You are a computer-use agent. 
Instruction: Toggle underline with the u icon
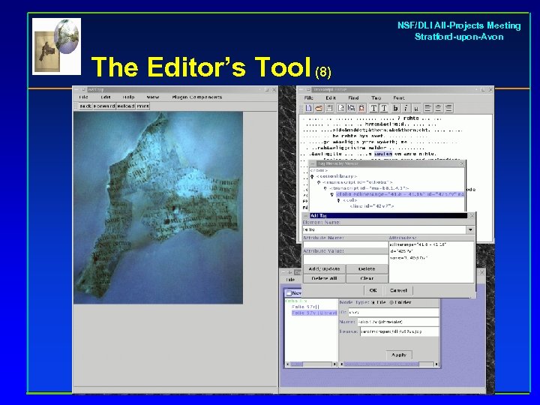pyautogui.click(x=416, y=109)
